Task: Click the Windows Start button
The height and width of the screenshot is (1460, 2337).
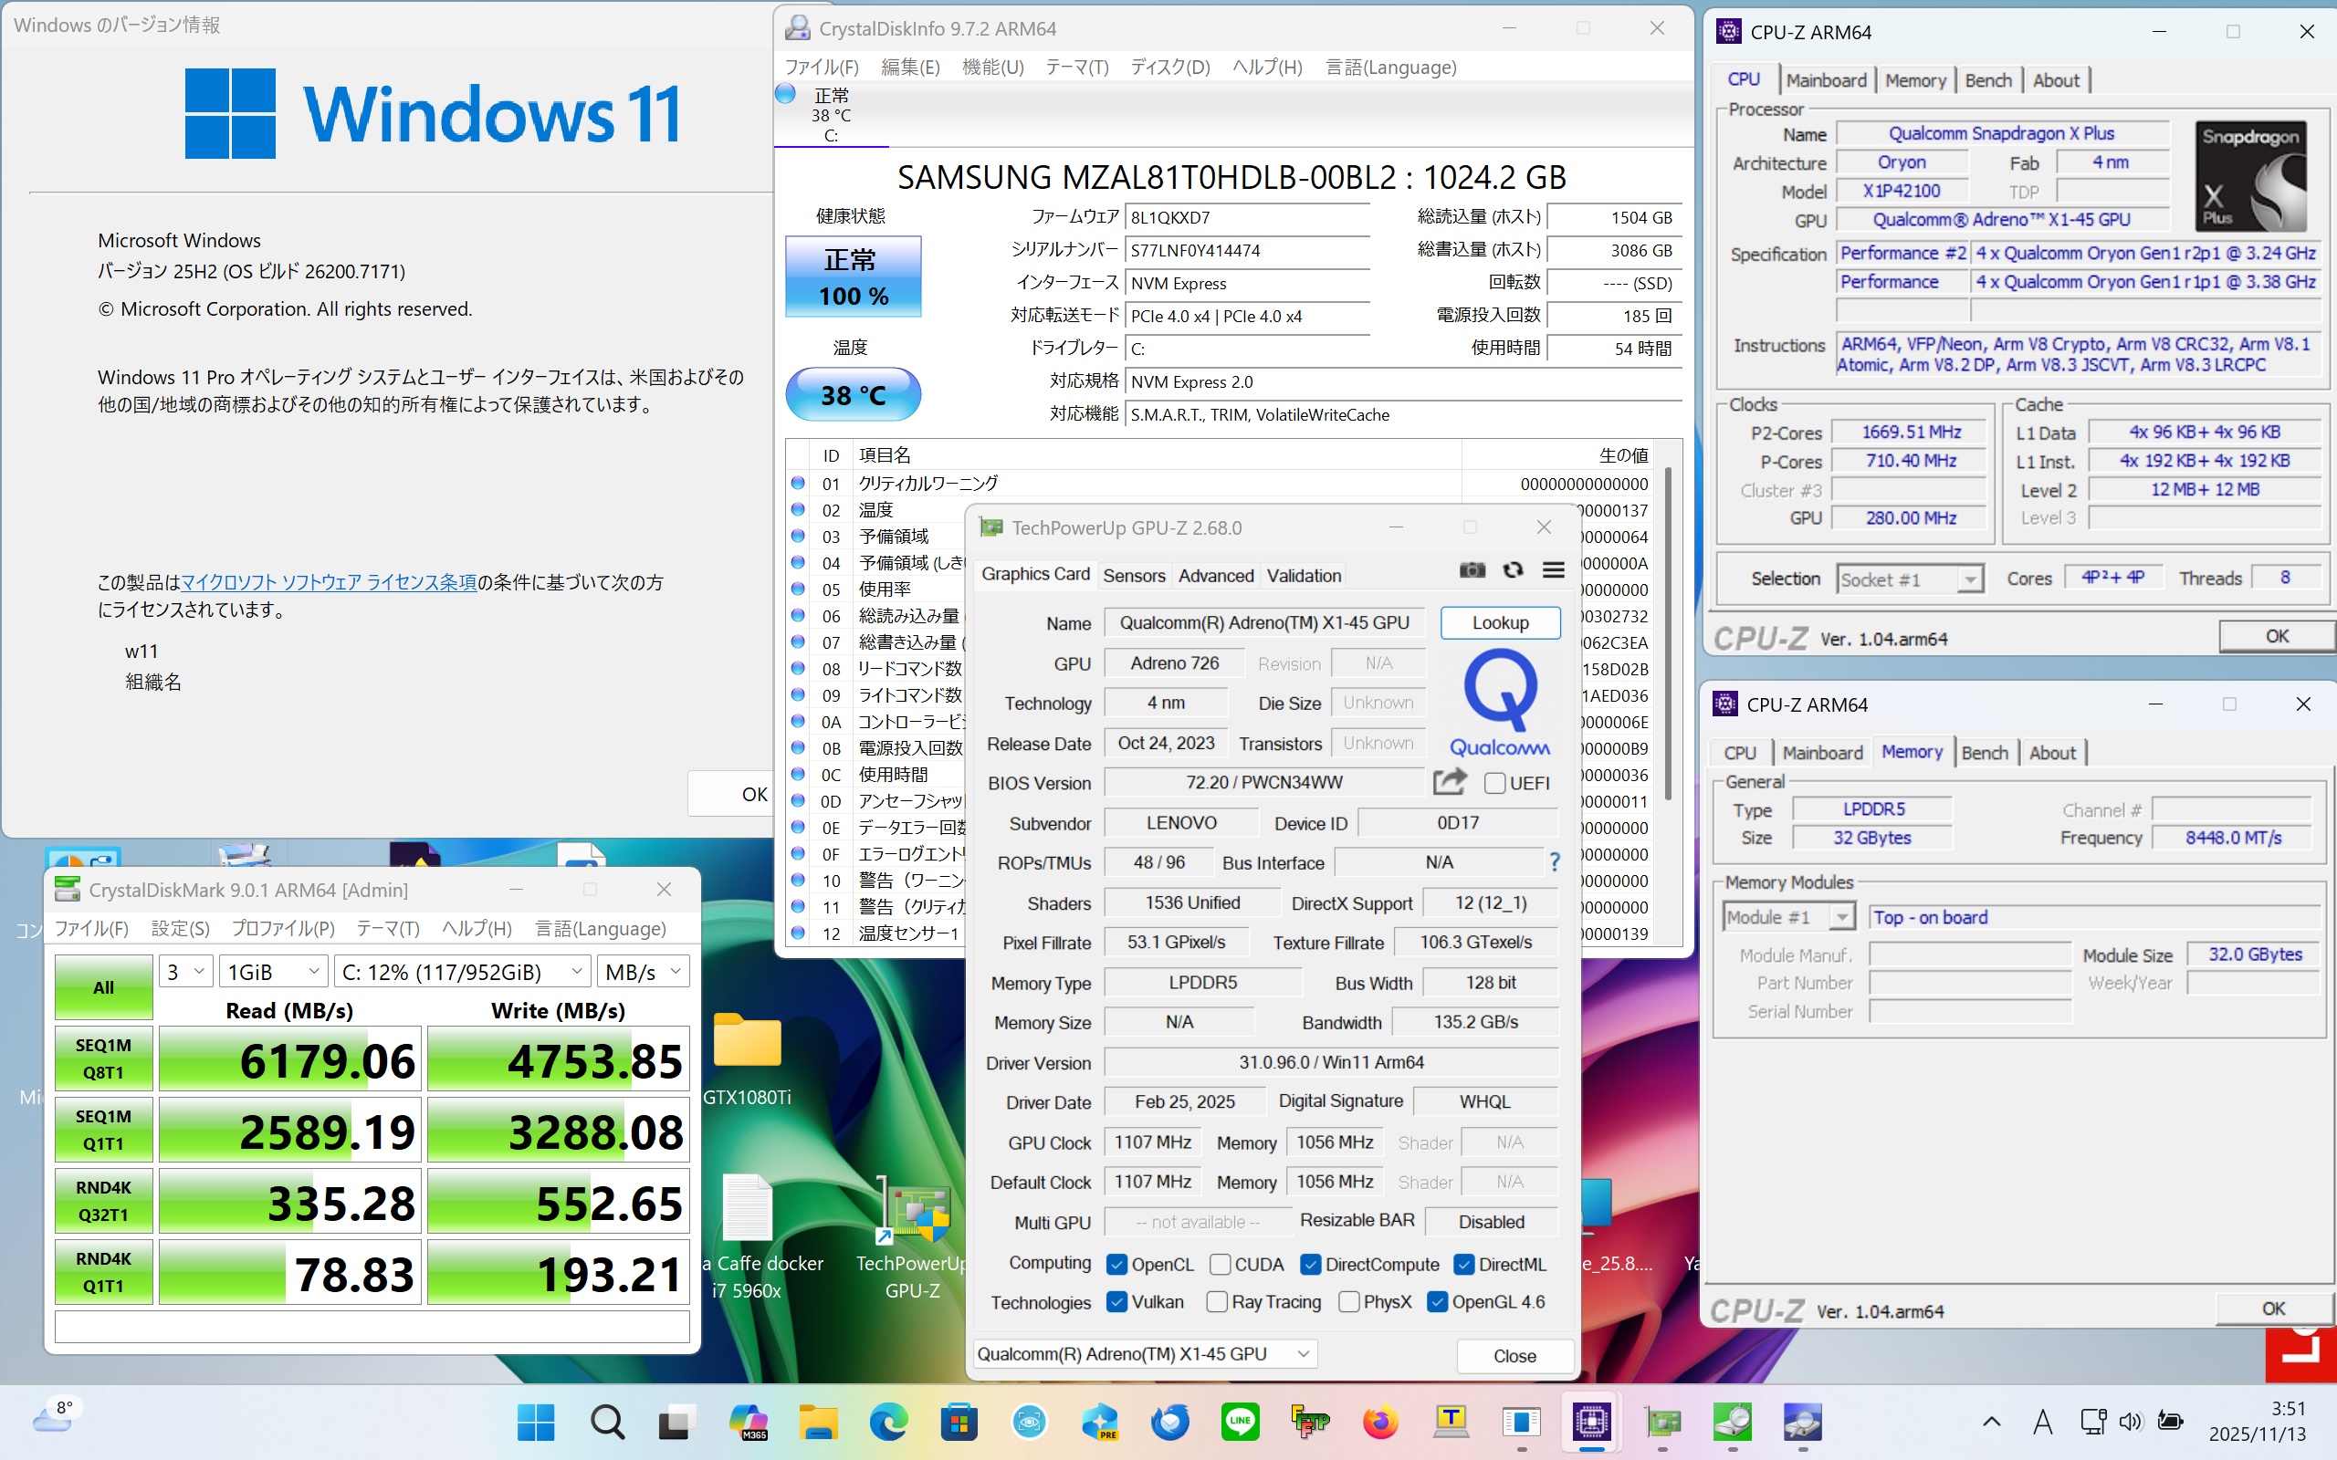Action: (535, 1422)
